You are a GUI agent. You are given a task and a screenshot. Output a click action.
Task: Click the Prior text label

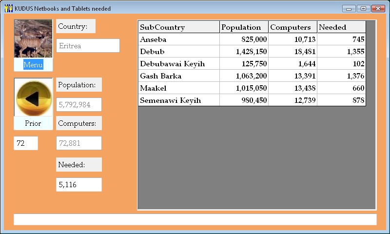[x=33, y=123]
